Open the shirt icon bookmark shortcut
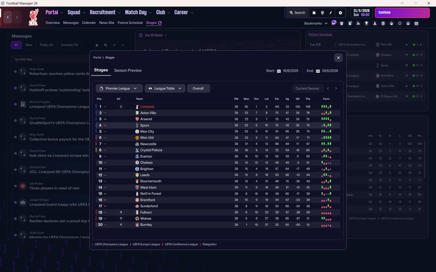The image size is (436, 272). (342, 23)
